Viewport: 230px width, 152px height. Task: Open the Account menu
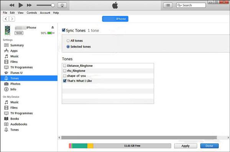(45, 13)
